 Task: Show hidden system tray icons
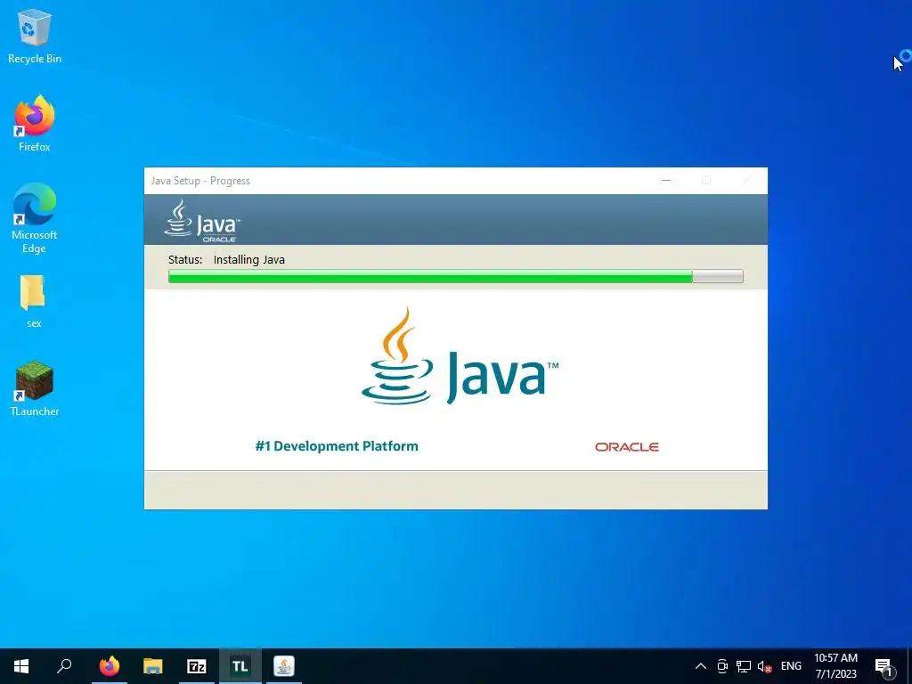(701, 666)
